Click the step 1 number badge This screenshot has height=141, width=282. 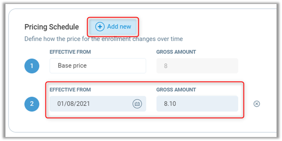32,66
